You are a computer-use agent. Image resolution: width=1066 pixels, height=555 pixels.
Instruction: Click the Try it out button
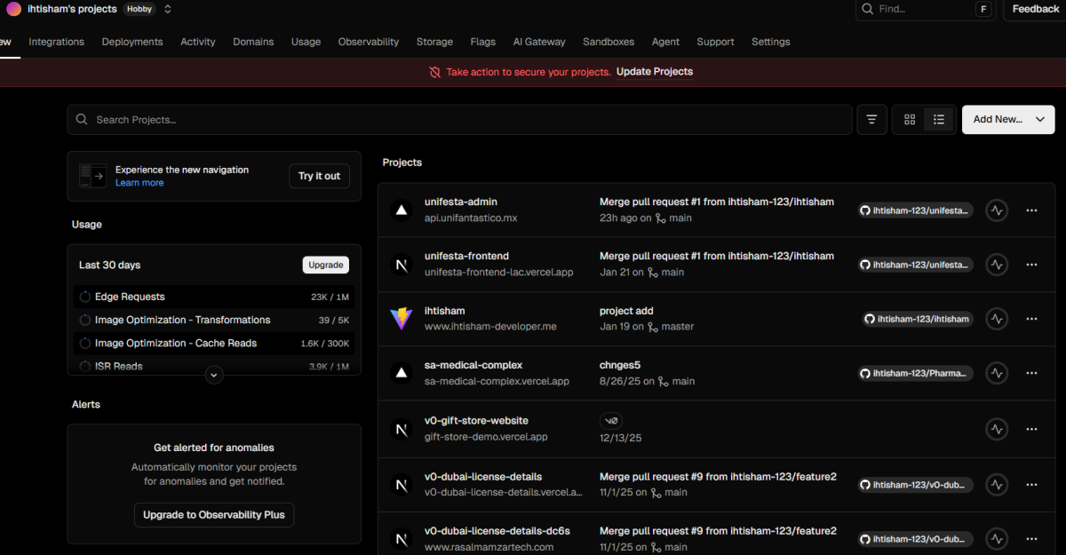[x=319, y=176]
